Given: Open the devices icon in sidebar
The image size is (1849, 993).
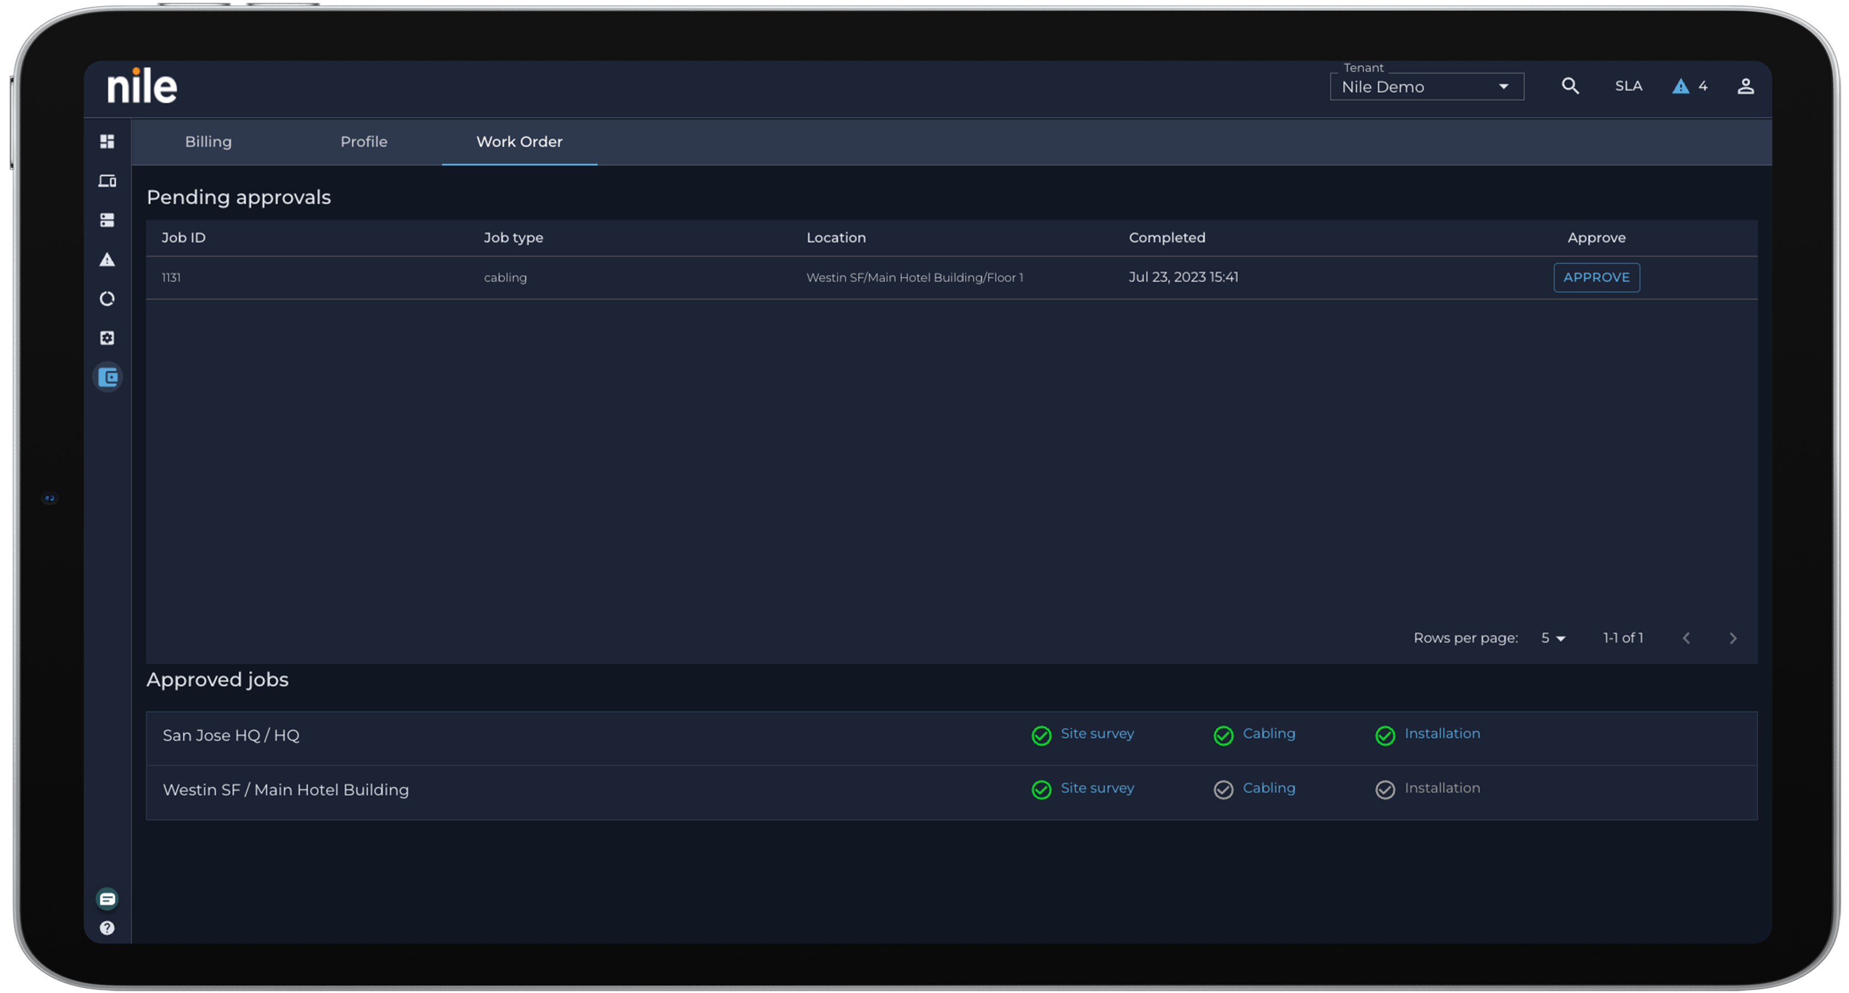Looking at the screenshot, I should 107,181.
